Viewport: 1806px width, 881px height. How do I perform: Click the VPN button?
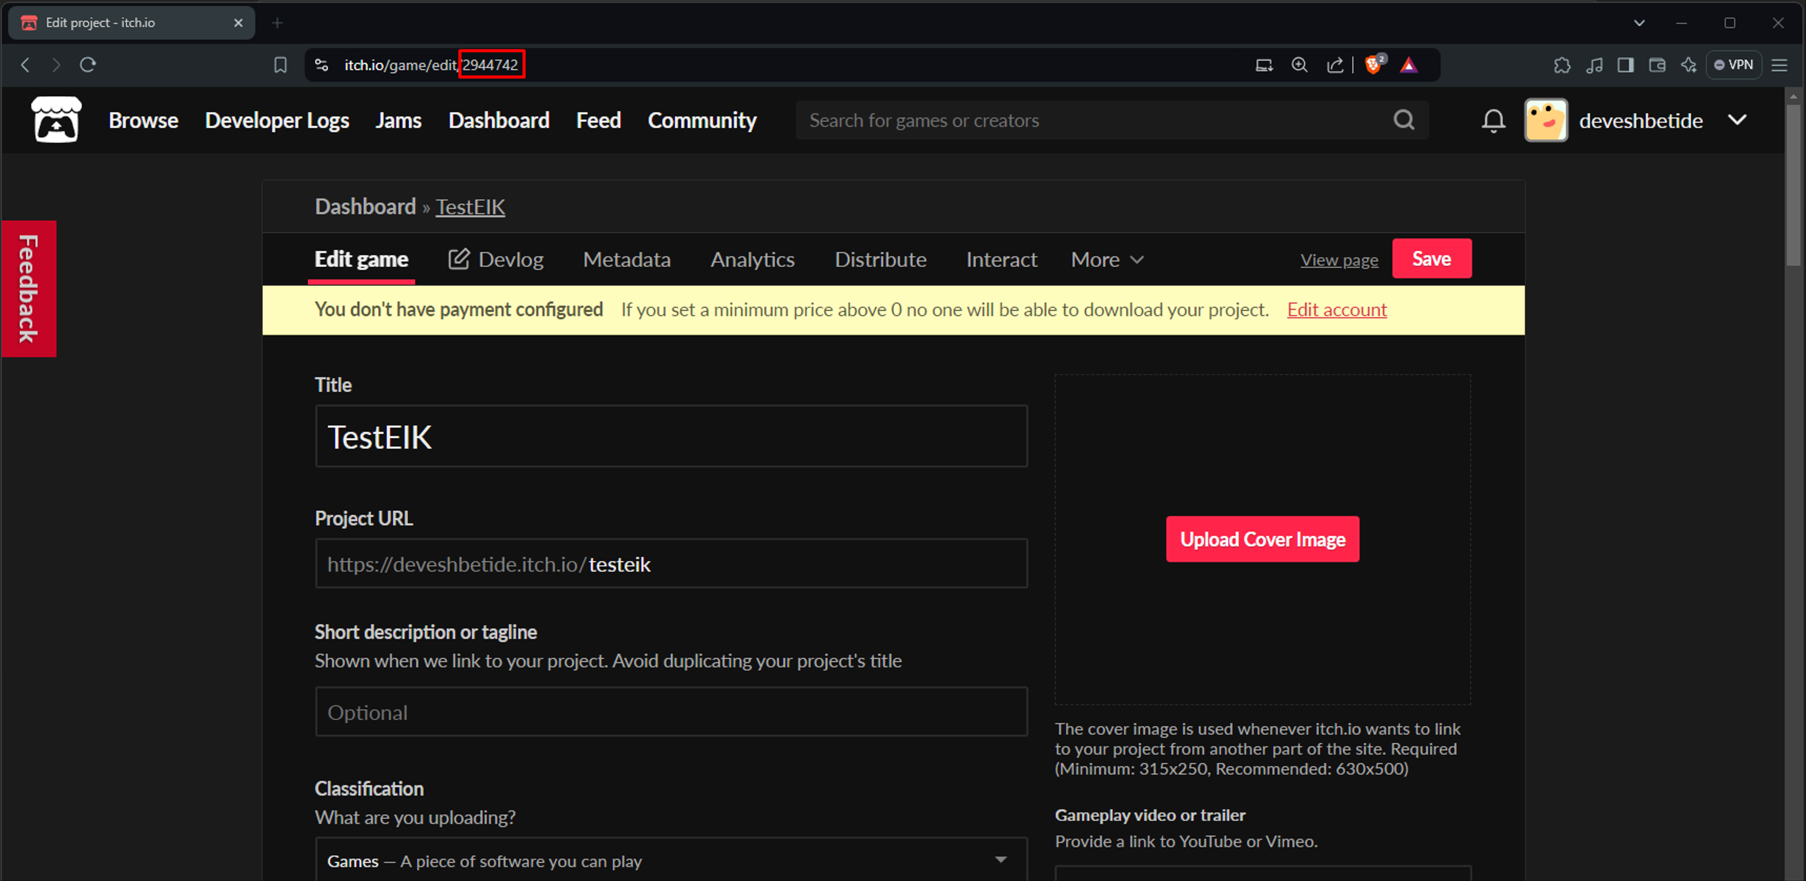pos(1733,65)
